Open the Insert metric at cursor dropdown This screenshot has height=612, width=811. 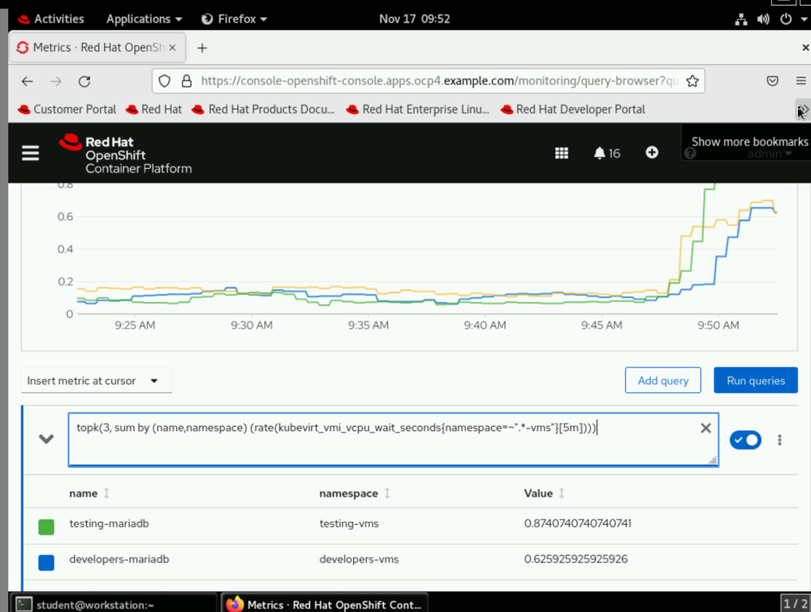pos(96,381)
